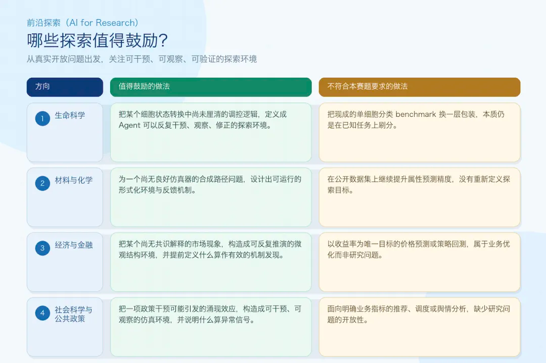
Task: Click the 社会科学与公共政策 direction label
Action: [73, 314]
